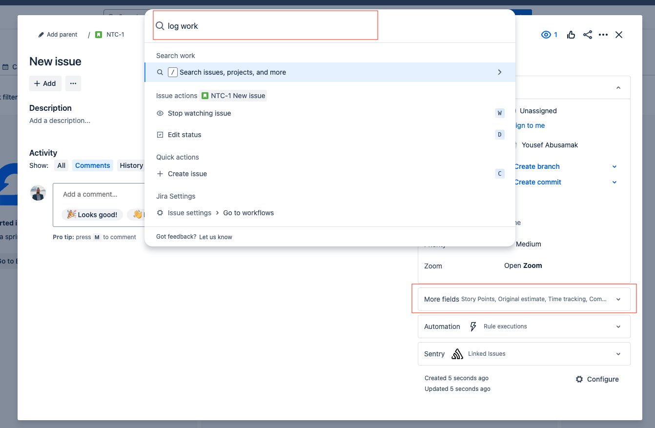The width and height of the screenshot is (655, 428).
Task: Expand the Sentry Linked Issues panel
Action: pyautogui.click(x=618, y=353)
